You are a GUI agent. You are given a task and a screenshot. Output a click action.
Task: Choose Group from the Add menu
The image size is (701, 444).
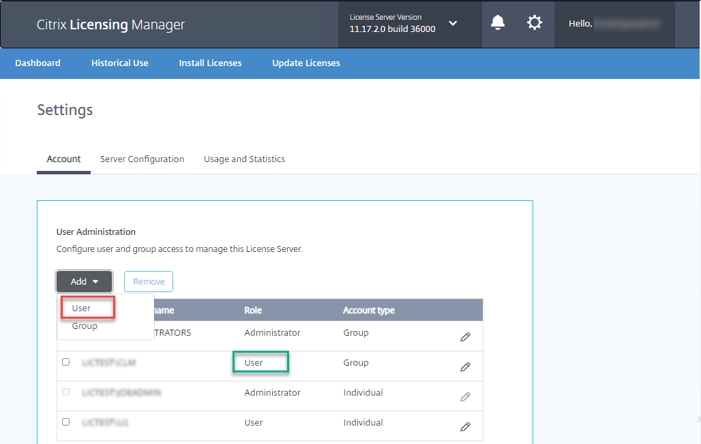click(85, 326)
